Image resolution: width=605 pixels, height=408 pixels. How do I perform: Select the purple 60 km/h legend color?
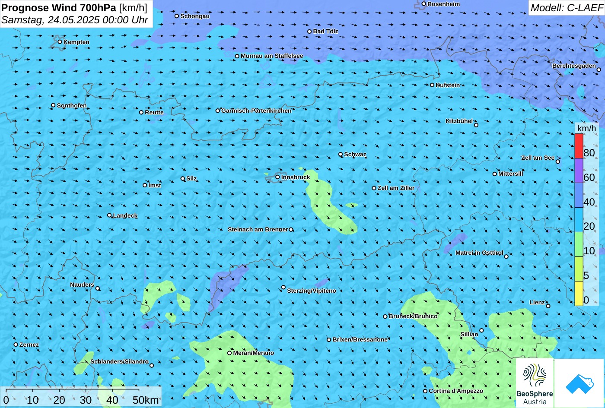[579, 171]
